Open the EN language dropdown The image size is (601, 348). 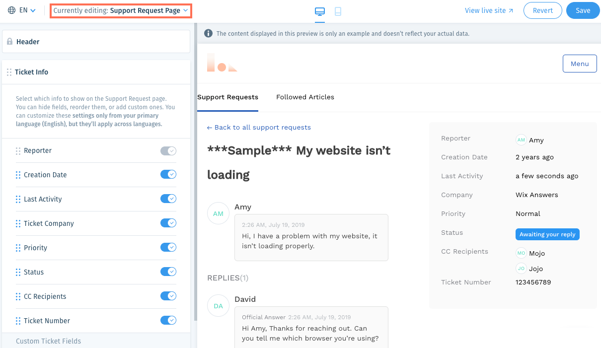(27, 10)
